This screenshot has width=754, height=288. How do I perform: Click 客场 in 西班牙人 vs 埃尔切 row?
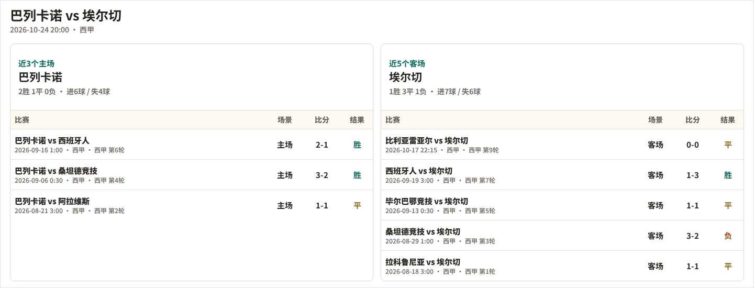(656, 175)
